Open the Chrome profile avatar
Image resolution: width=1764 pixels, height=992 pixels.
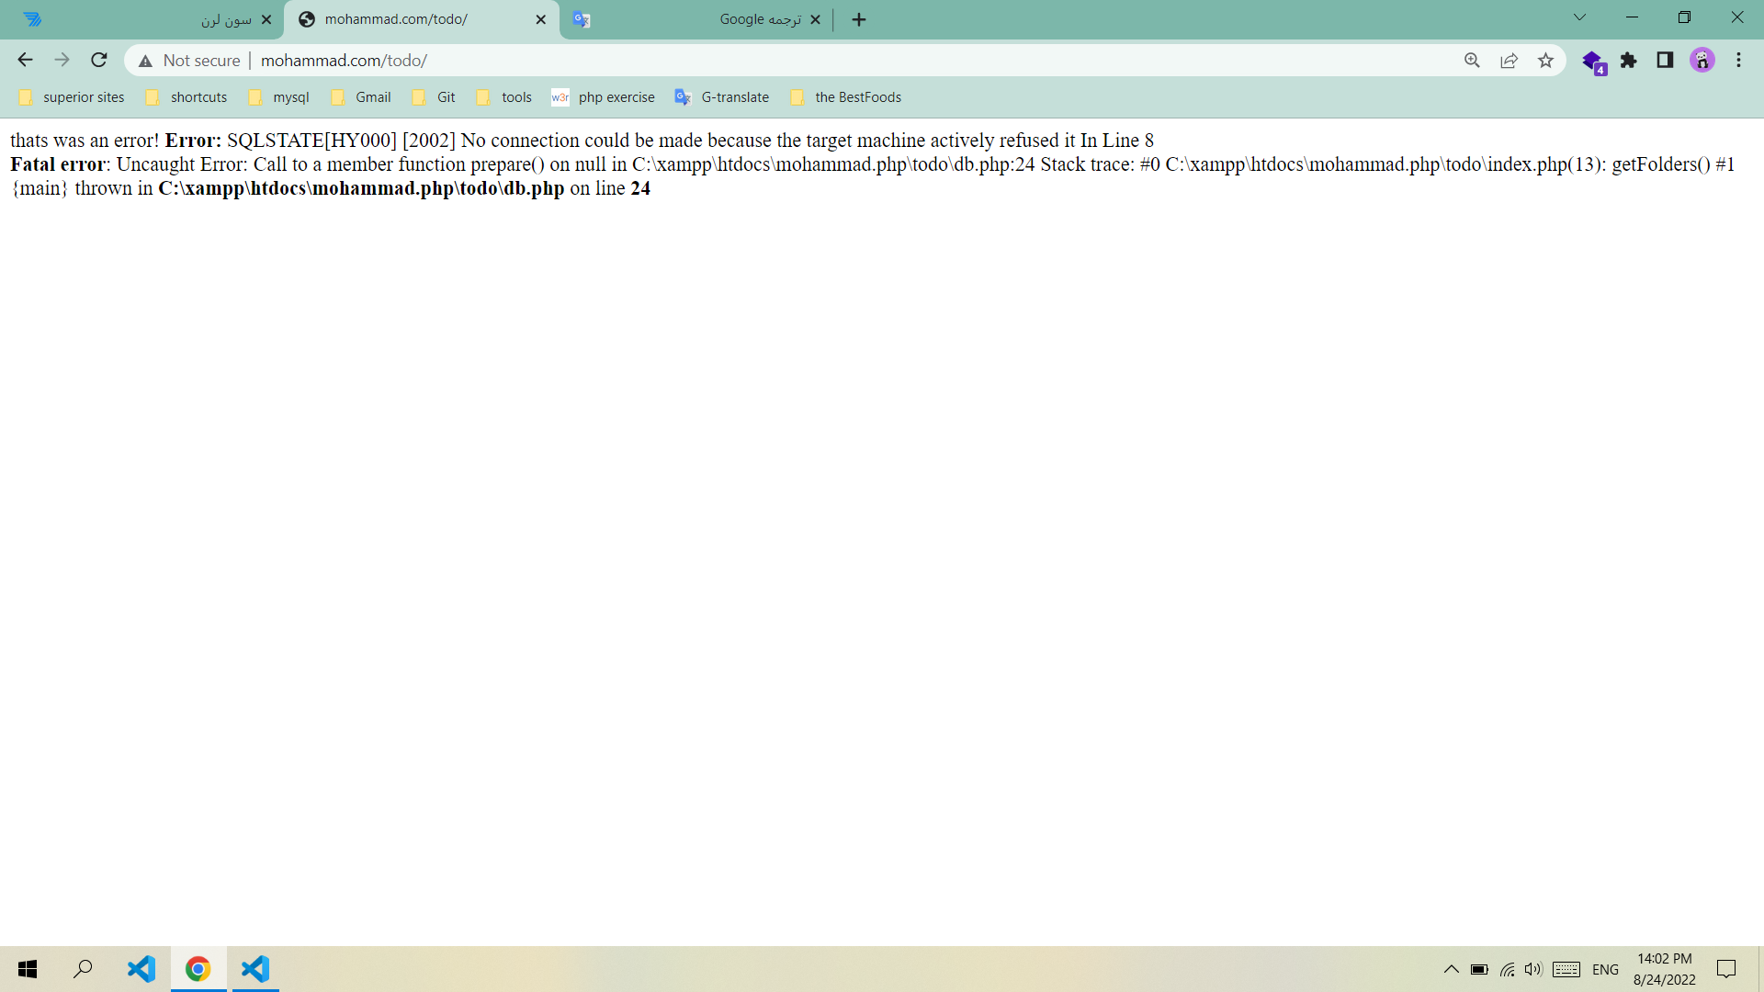tap(1702, 61)
